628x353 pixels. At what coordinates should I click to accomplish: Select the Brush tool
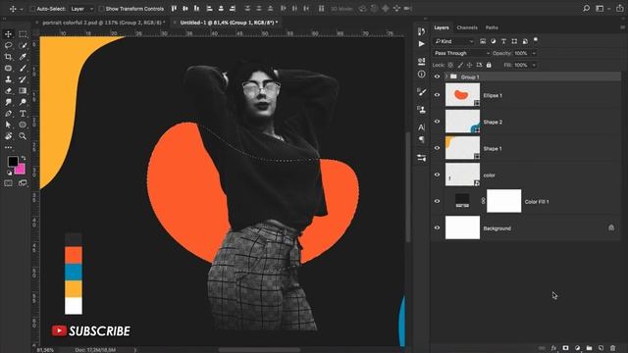23,68
